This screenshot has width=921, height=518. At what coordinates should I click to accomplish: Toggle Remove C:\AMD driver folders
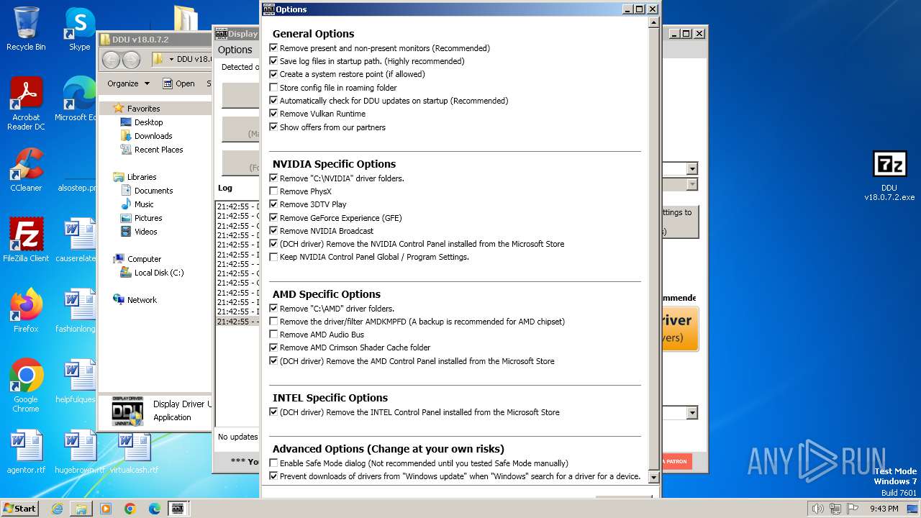coord(273,309)
